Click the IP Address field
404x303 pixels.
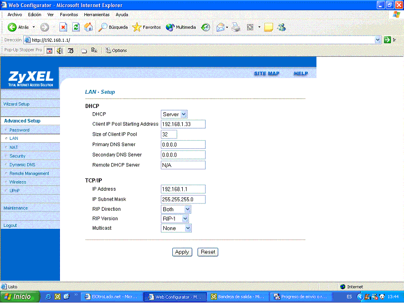pos(183,189)
